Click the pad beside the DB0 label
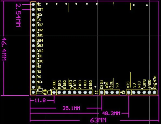 coord(33,61)
